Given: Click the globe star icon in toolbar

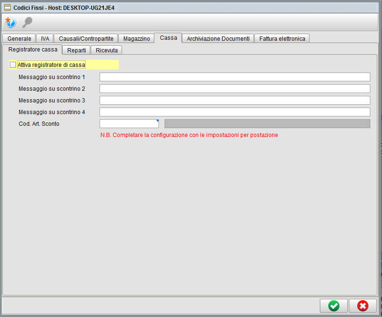Looking at the screenshot, I should click(x=10, y=22).
